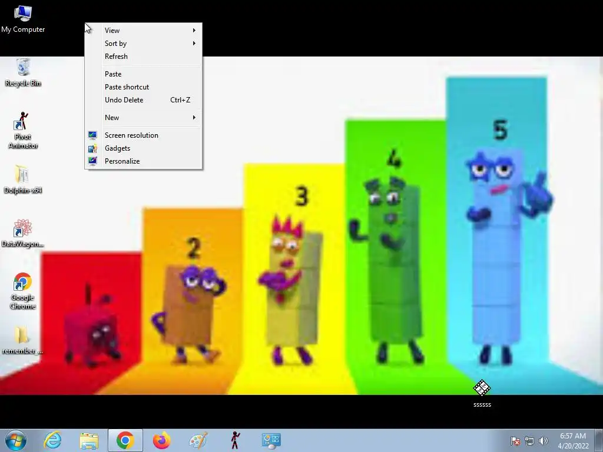Viewport: 603px width, 452px height.
Task: Open Paint from the taskbar
Action: tap(198, 440)
